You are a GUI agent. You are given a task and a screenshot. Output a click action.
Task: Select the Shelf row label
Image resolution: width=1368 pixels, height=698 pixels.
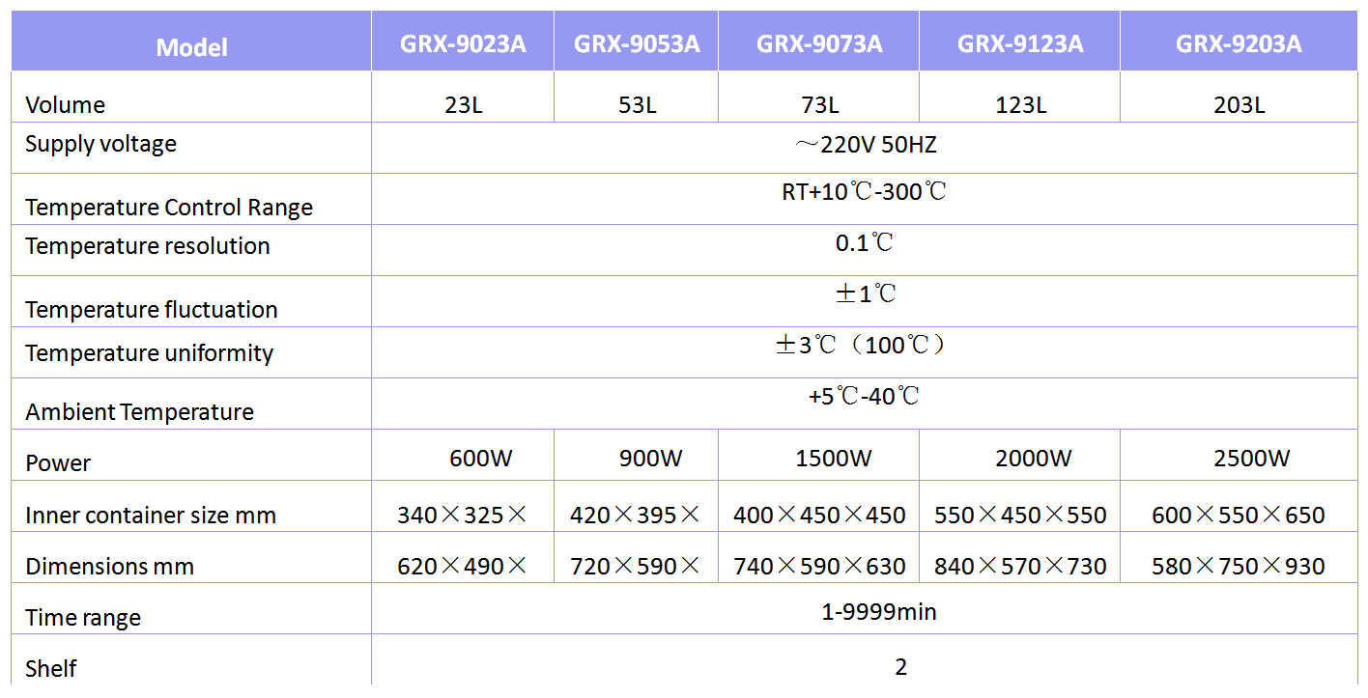pos(50,668)
